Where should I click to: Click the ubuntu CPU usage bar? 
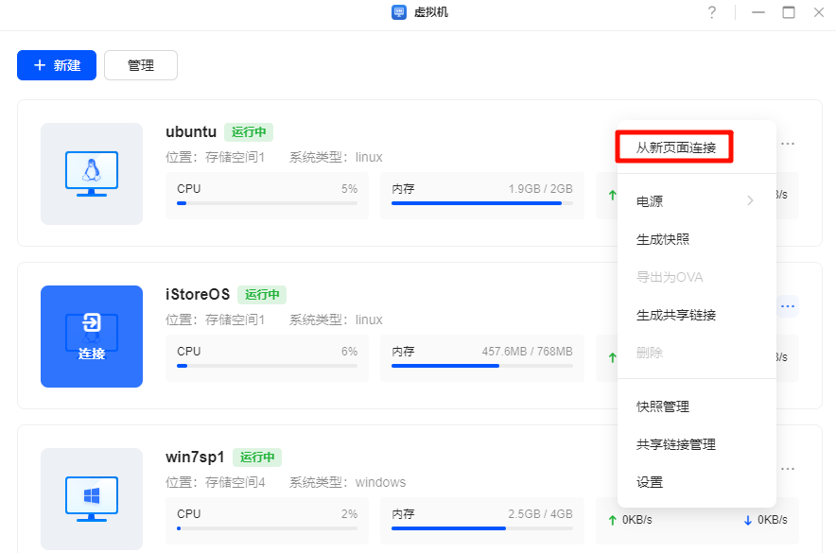point(267,202)
